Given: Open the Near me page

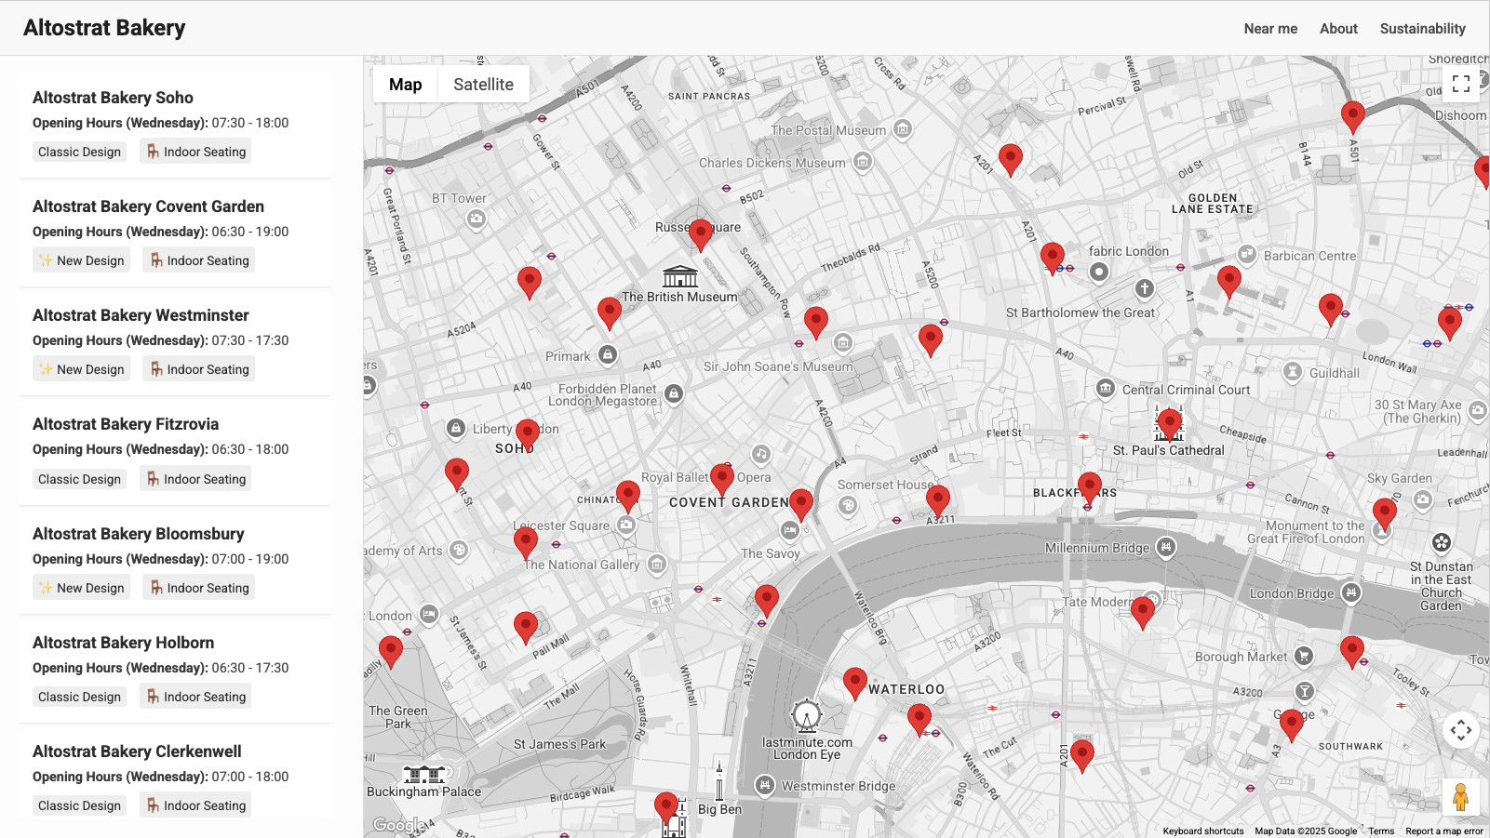Looking at the screenshot, I should pos(1269,29).
